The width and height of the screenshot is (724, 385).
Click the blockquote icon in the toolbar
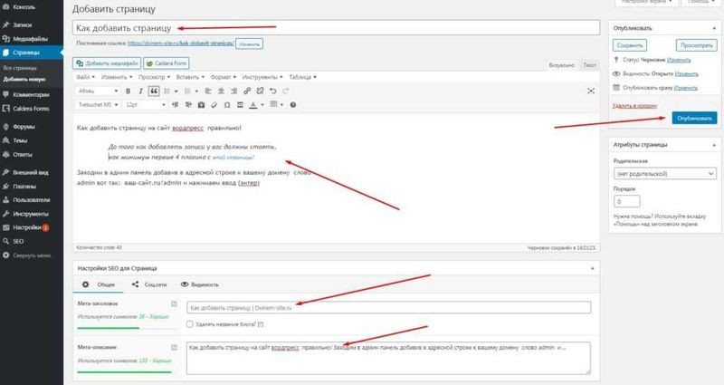coord(153,91)
